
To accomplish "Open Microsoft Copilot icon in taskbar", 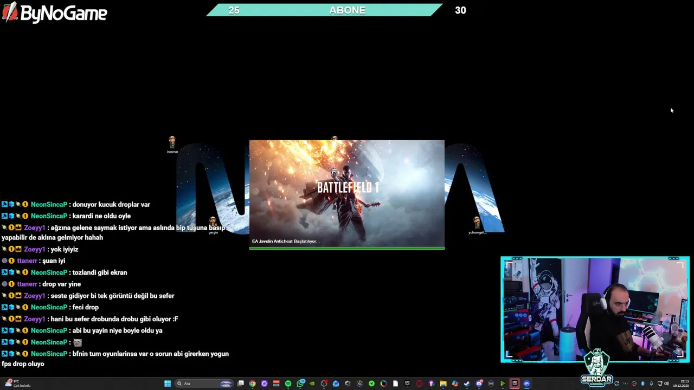I will point(455,383).
